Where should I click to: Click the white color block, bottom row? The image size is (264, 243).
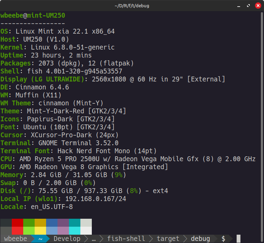(x=86, y=231)
